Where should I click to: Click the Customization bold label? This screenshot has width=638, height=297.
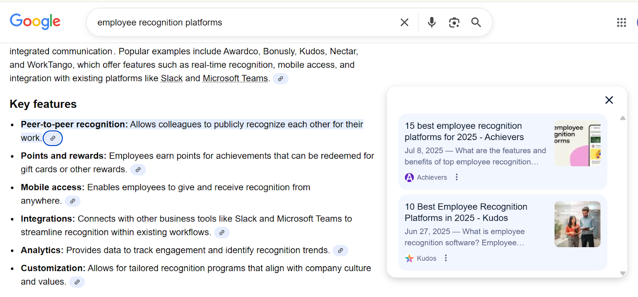(x=53, y=268)
